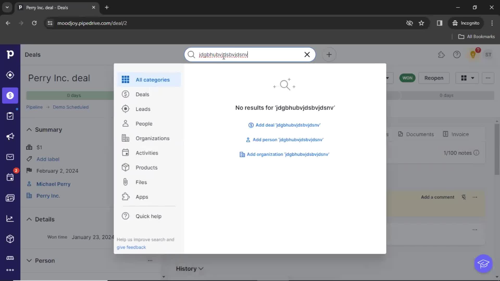Filter search by Apps
This screenshot has width=500, height=281.
[x=149, y=197]
